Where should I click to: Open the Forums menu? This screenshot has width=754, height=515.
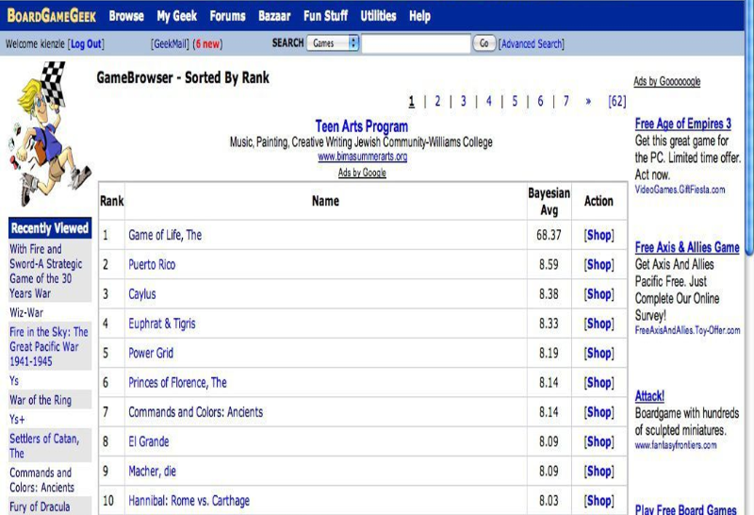[x=227, y=16]
